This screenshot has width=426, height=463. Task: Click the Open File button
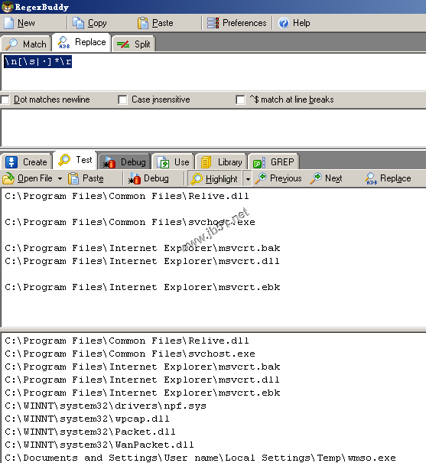click(x=28, y=178)
